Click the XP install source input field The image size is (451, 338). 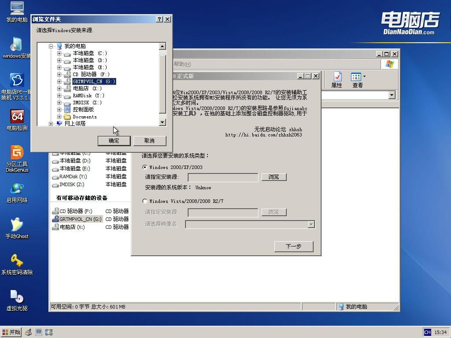pos(223,177)
